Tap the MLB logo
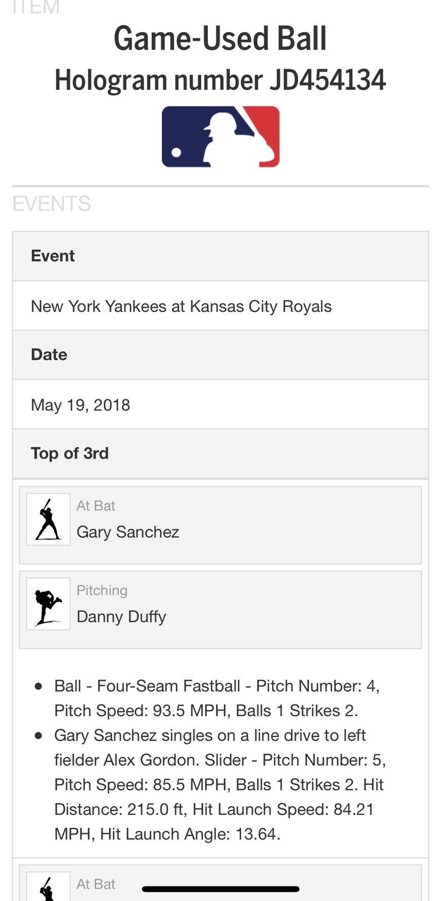 (x=220, y=137)
